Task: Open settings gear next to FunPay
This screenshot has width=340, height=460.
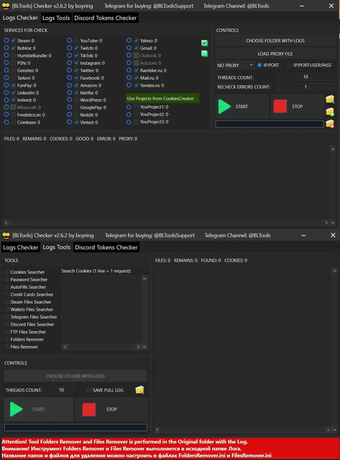Action: point(6,85)
